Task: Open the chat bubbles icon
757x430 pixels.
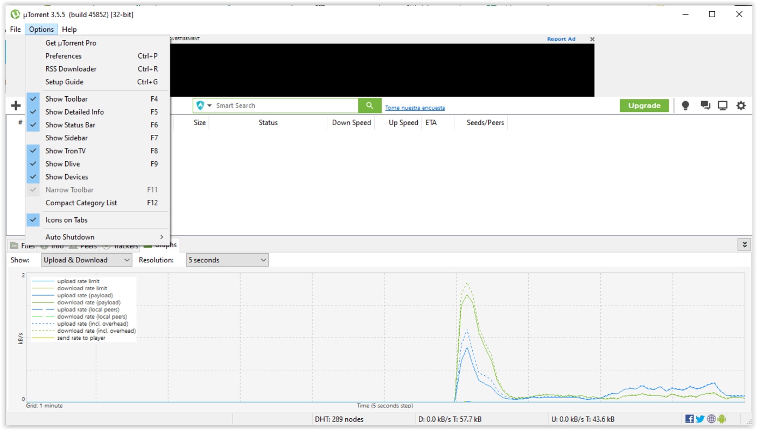Action: point(705,105)
